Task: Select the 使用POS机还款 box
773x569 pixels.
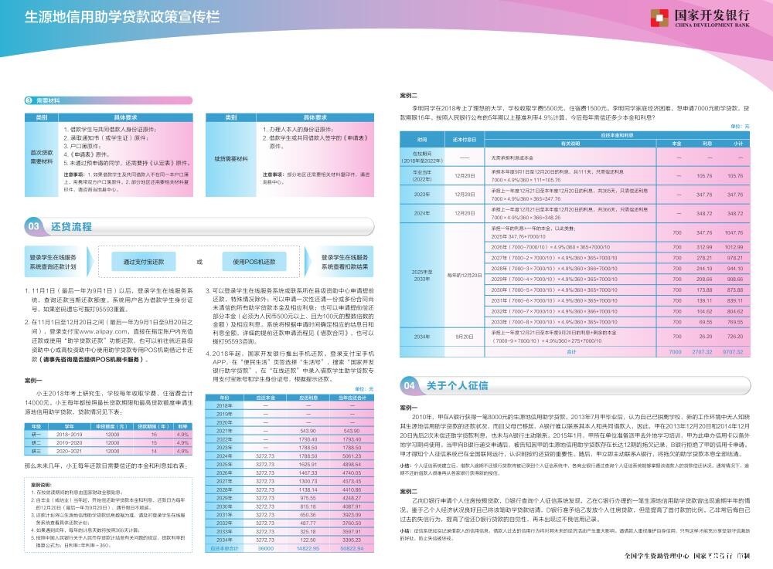Action: coord(254,262)
